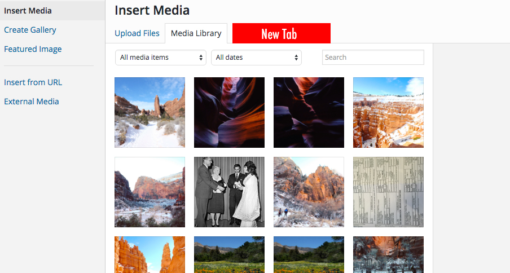The width and height of the screenshot is (510, 273).
Task: Select the orange hoodoos against blue sky thumbnail
Action: [150, 255]
